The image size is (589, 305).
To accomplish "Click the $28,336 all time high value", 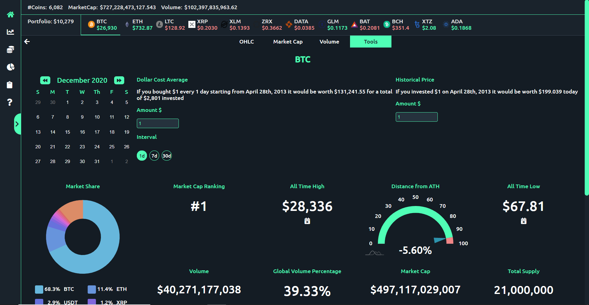I will [x=307, y=206].
